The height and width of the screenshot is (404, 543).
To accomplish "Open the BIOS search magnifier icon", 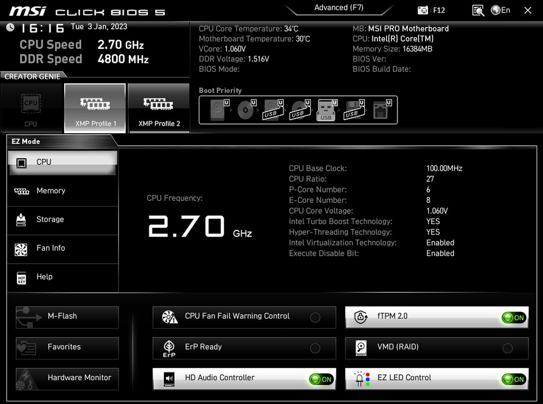I will point(478,10).
